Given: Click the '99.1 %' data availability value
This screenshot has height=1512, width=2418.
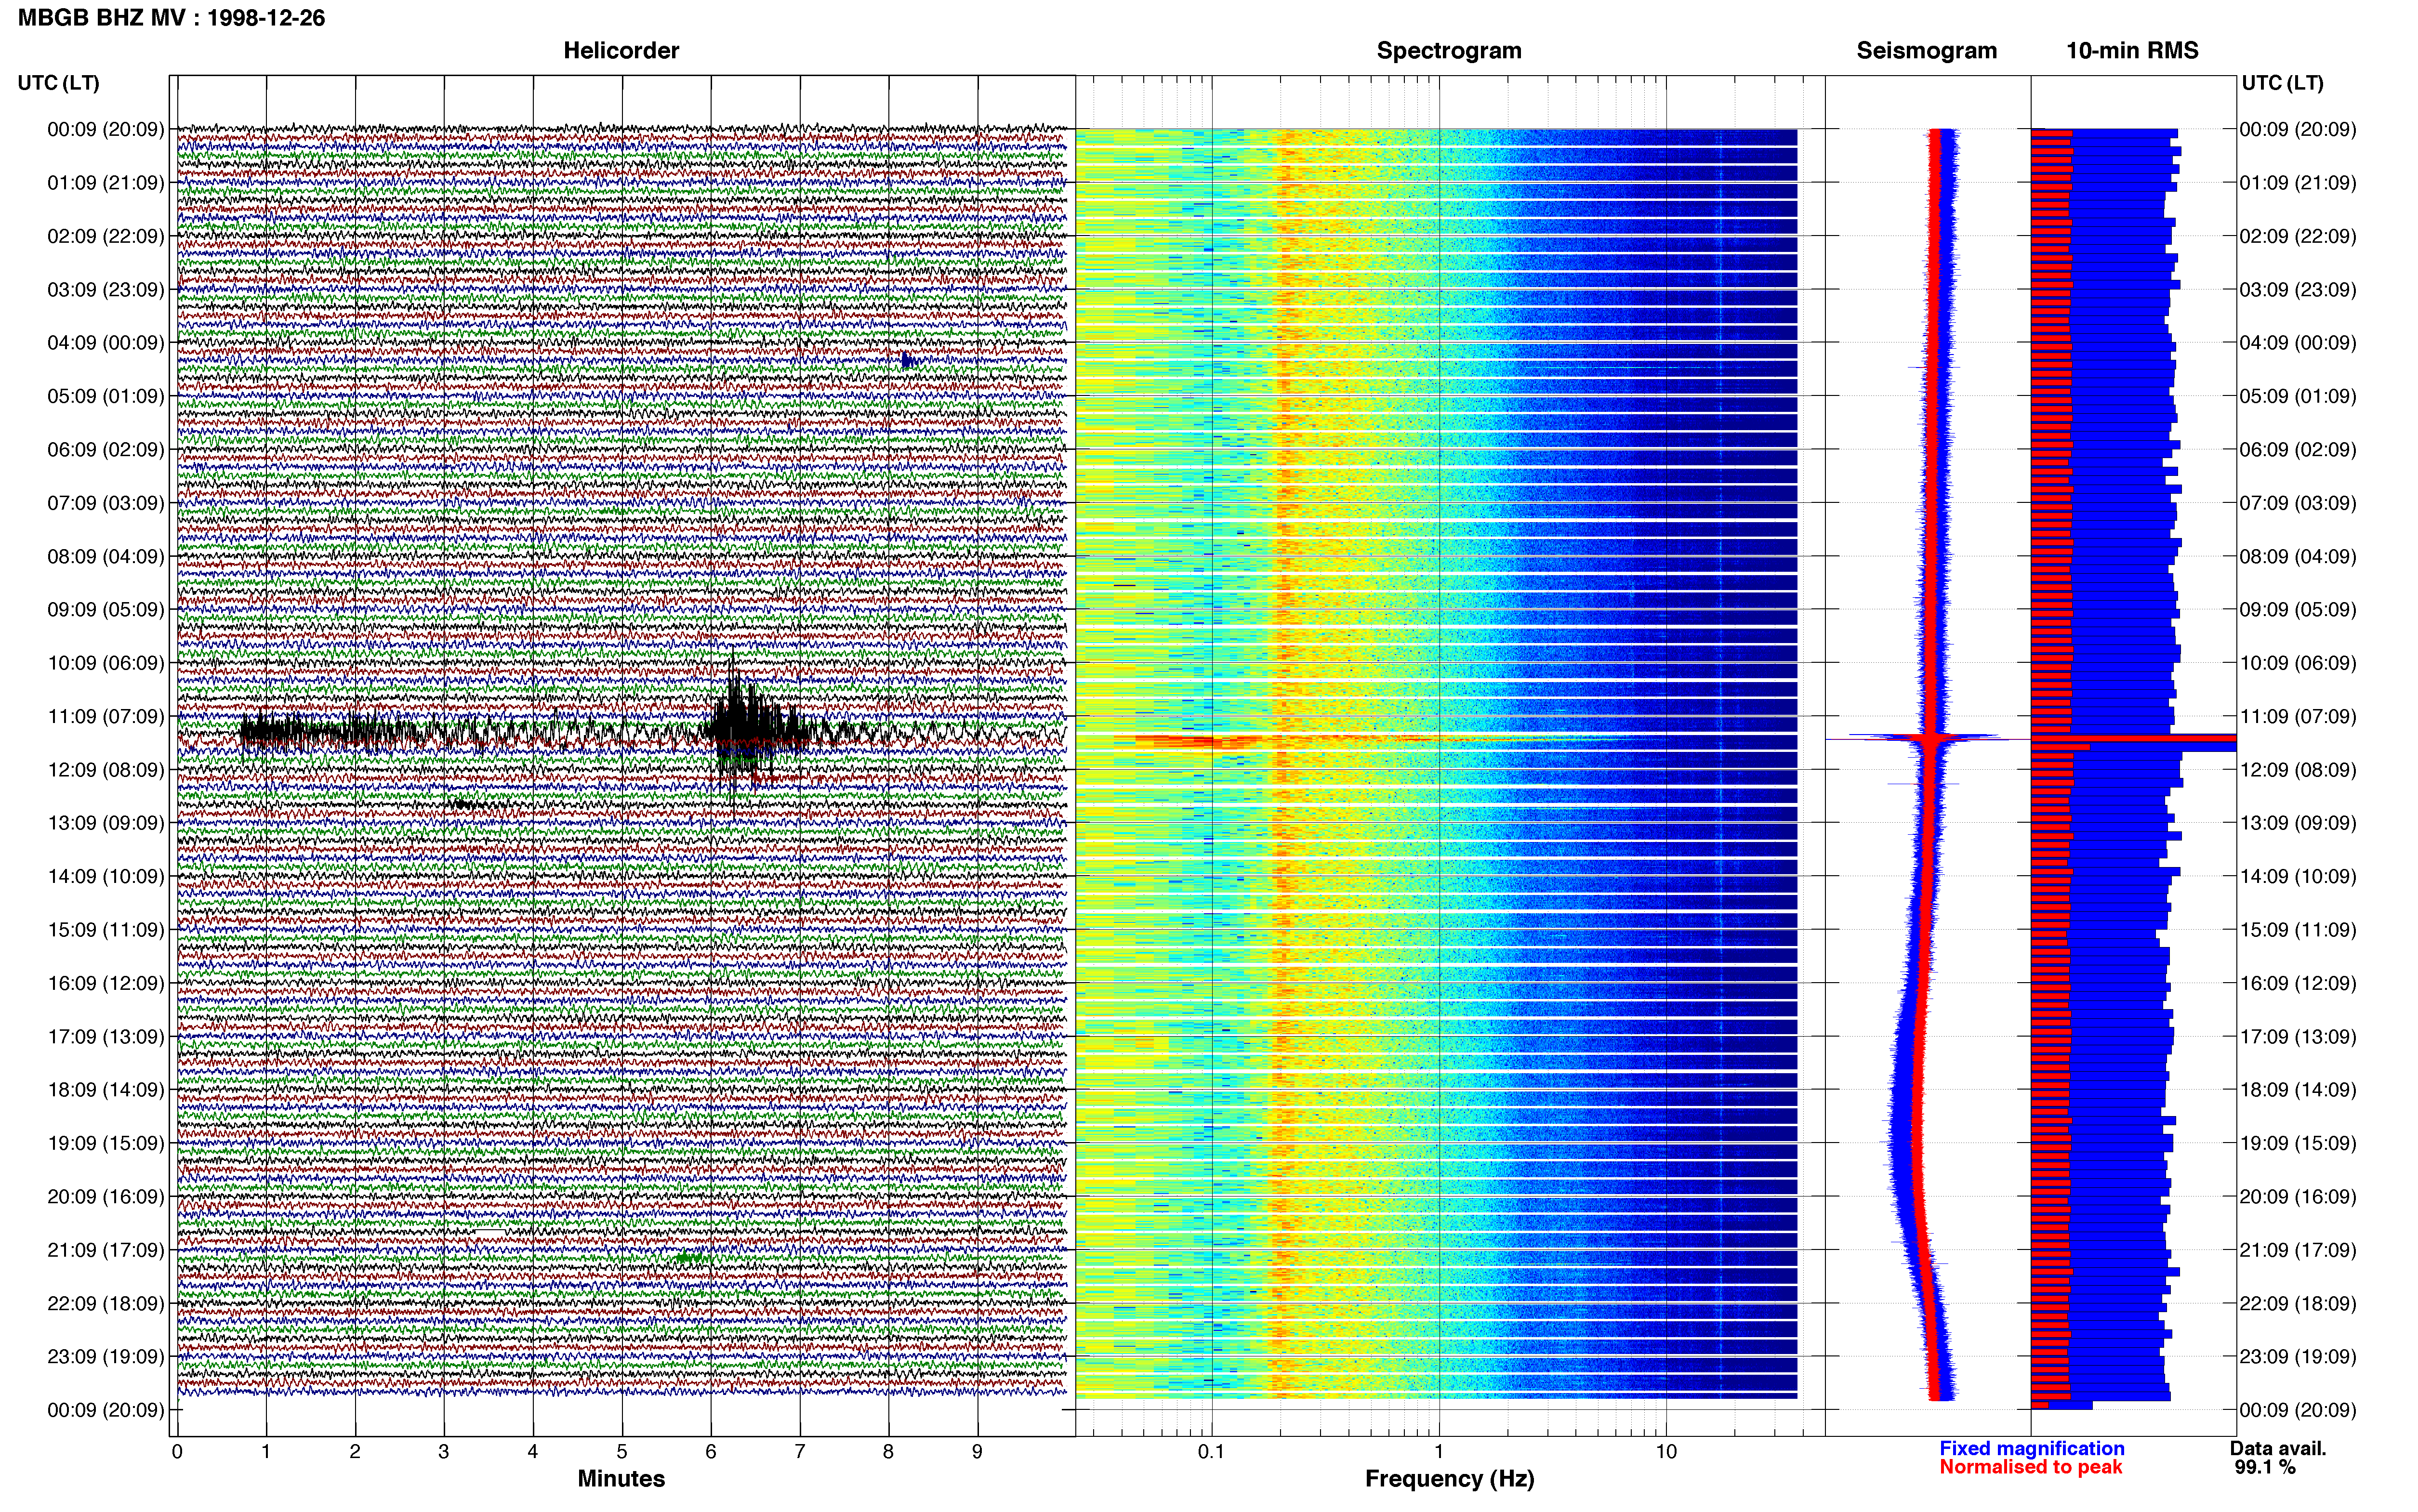Looking at the screenshot, I should pyautogui.click(x=2265, y=1468).
